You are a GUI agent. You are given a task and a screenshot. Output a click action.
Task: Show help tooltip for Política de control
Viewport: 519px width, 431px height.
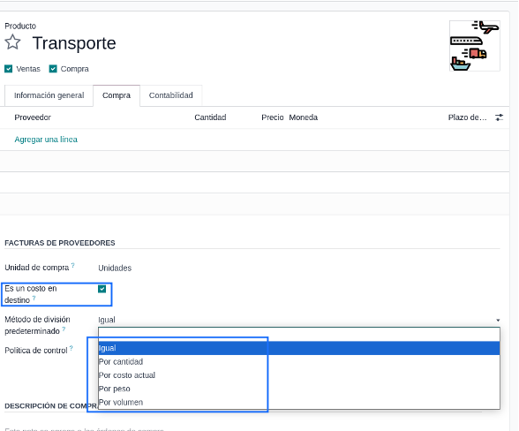[x=71, y=348]
